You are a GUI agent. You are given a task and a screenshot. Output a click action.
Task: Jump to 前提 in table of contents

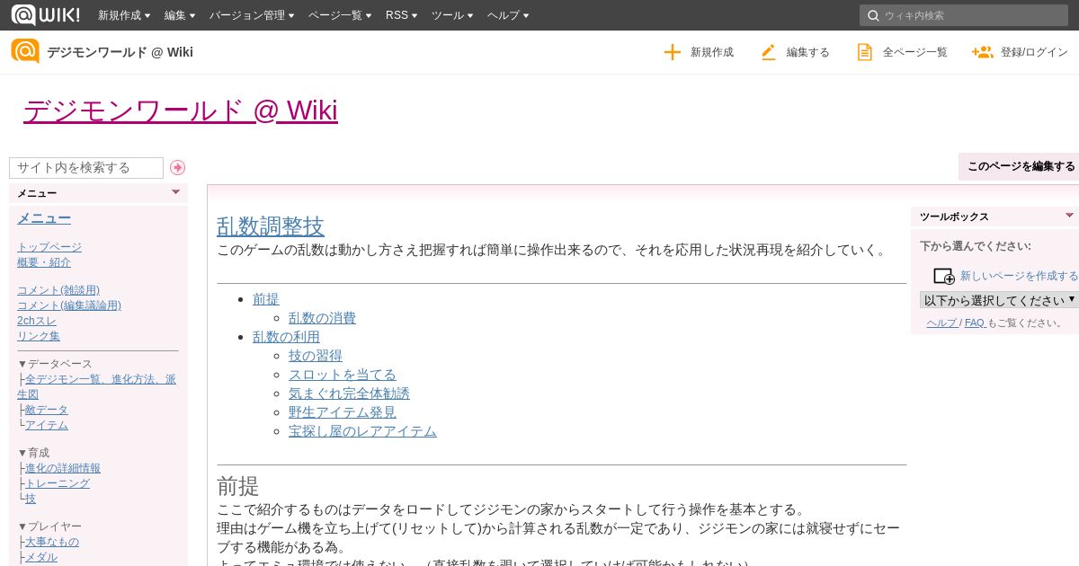tap(266, 299)
